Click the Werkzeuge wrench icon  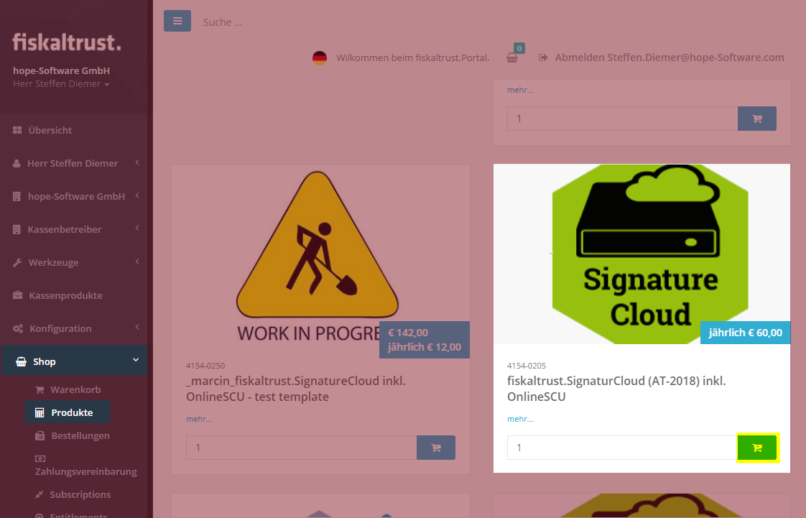click(17, 263)
